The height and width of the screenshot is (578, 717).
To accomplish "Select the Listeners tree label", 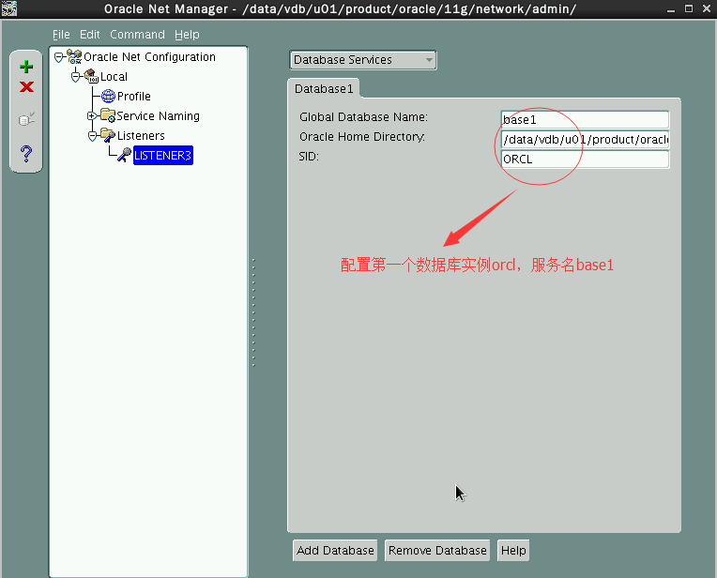I will pos(141,136).
